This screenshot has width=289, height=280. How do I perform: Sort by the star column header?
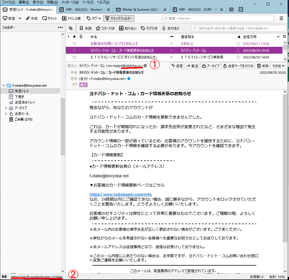(x=74, y=37)
